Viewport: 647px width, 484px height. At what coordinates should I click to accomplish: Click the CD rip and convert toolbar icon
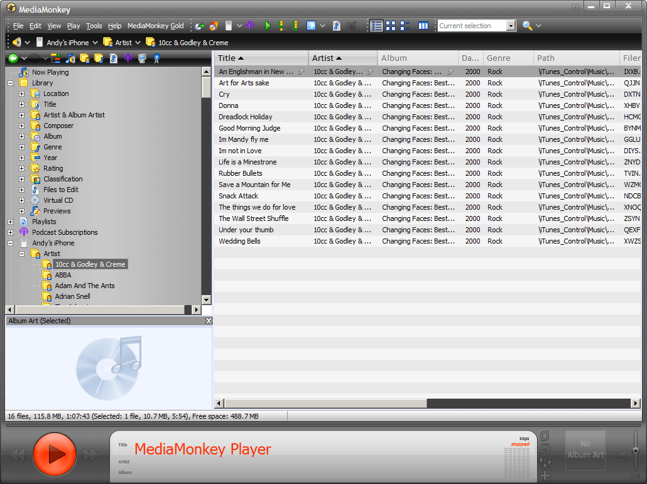pyautogui.click(x=200, y=26)
